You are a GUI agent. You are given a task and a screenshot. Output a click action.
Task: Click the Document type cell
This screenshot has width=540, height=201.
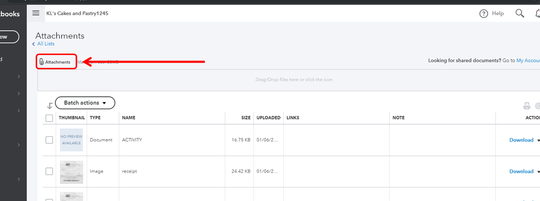tap(101, 140)
